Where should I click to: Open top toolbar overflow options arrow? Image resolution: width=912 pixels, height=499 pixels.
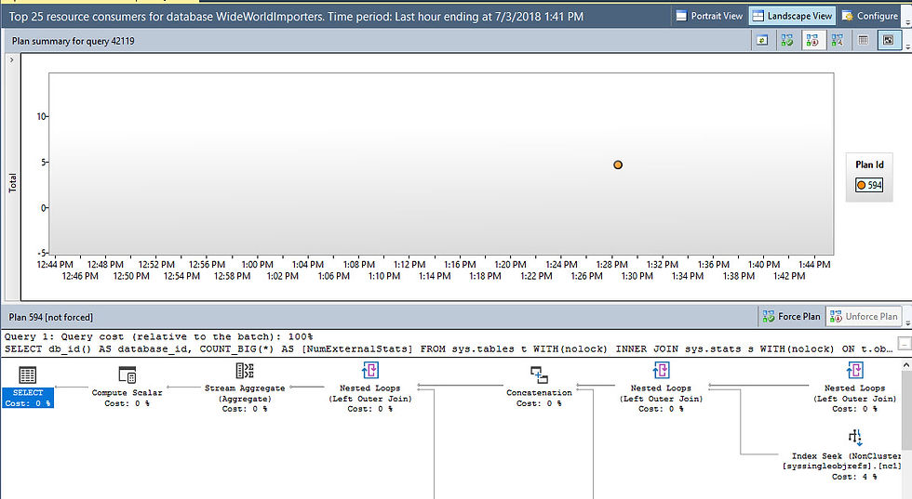click(907, 22)
